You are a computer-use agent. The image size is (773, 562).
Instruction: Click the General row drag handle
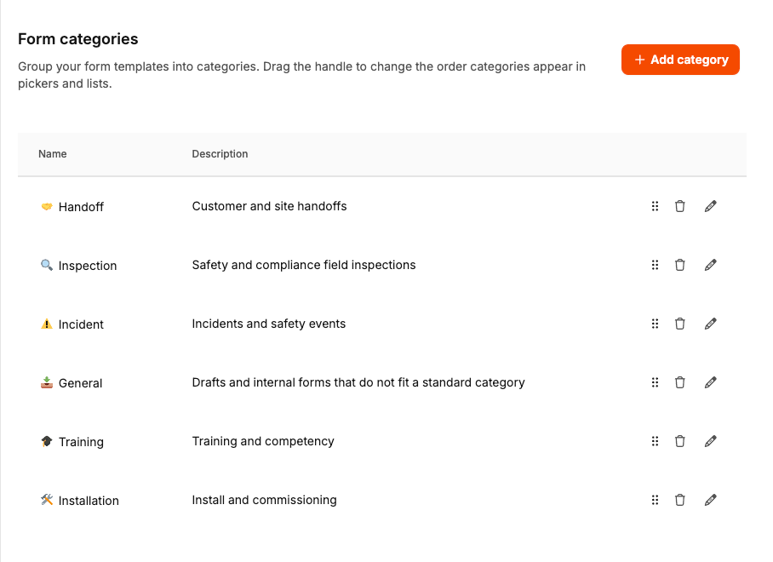click(x=655, y=382)
